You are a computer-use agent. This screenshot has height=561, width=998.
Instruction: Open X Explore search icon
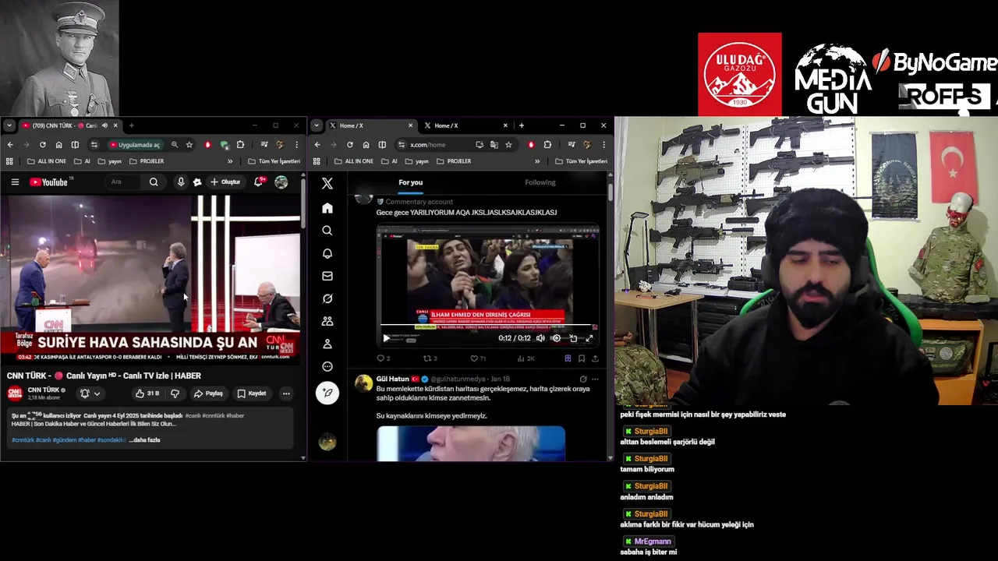(327, 231)
